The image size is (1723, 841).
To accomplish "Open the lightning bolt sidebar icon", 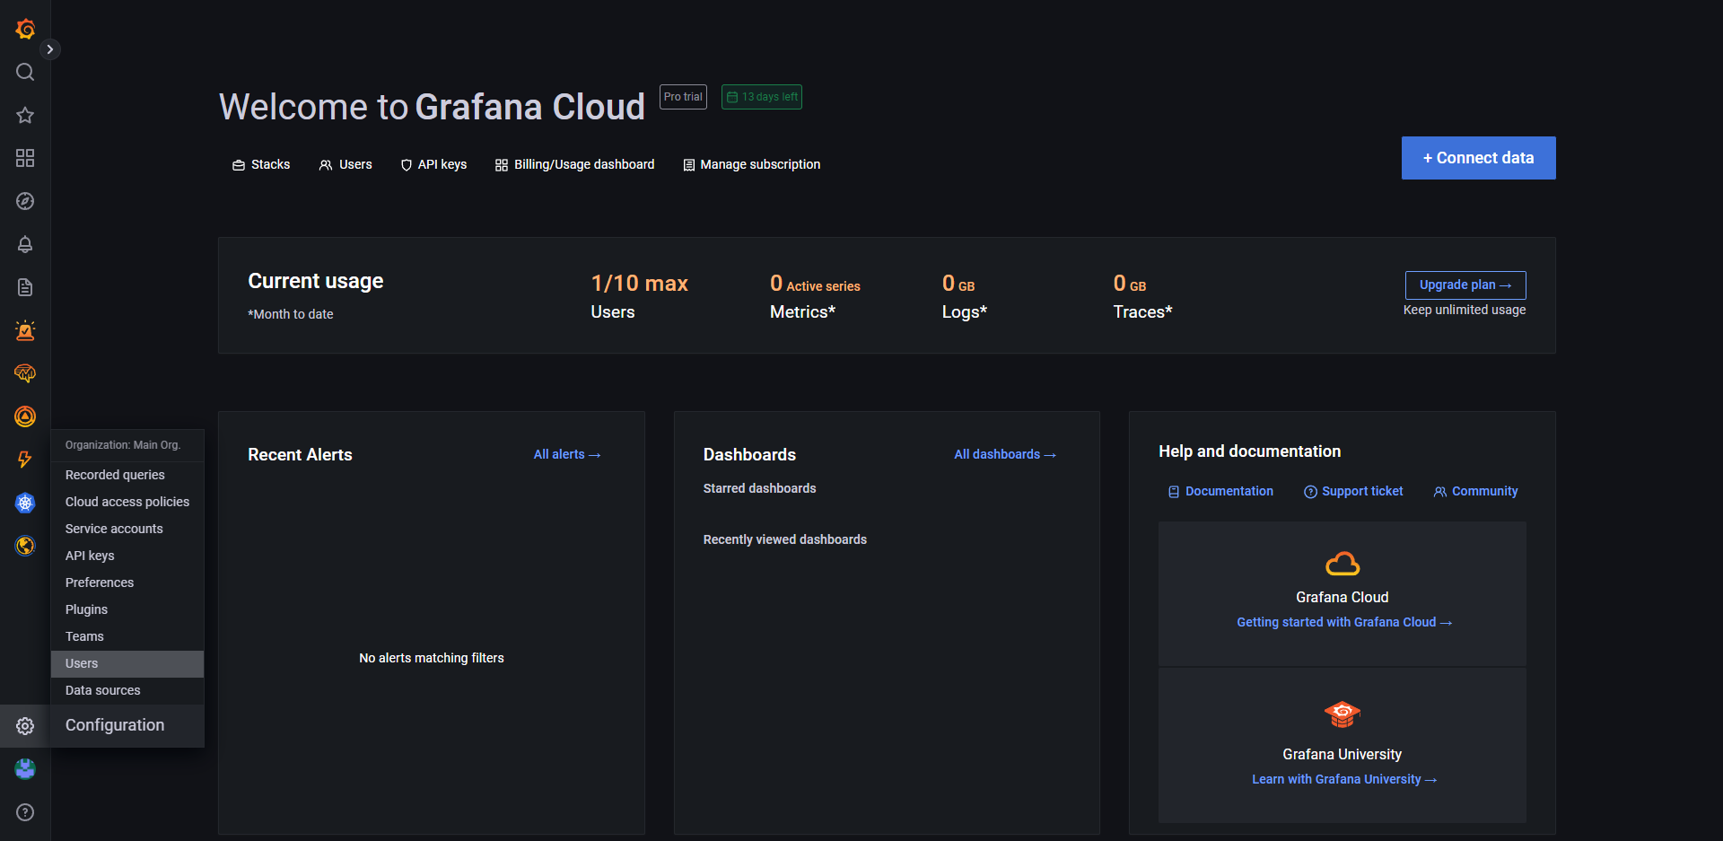I will click(25, 460).
